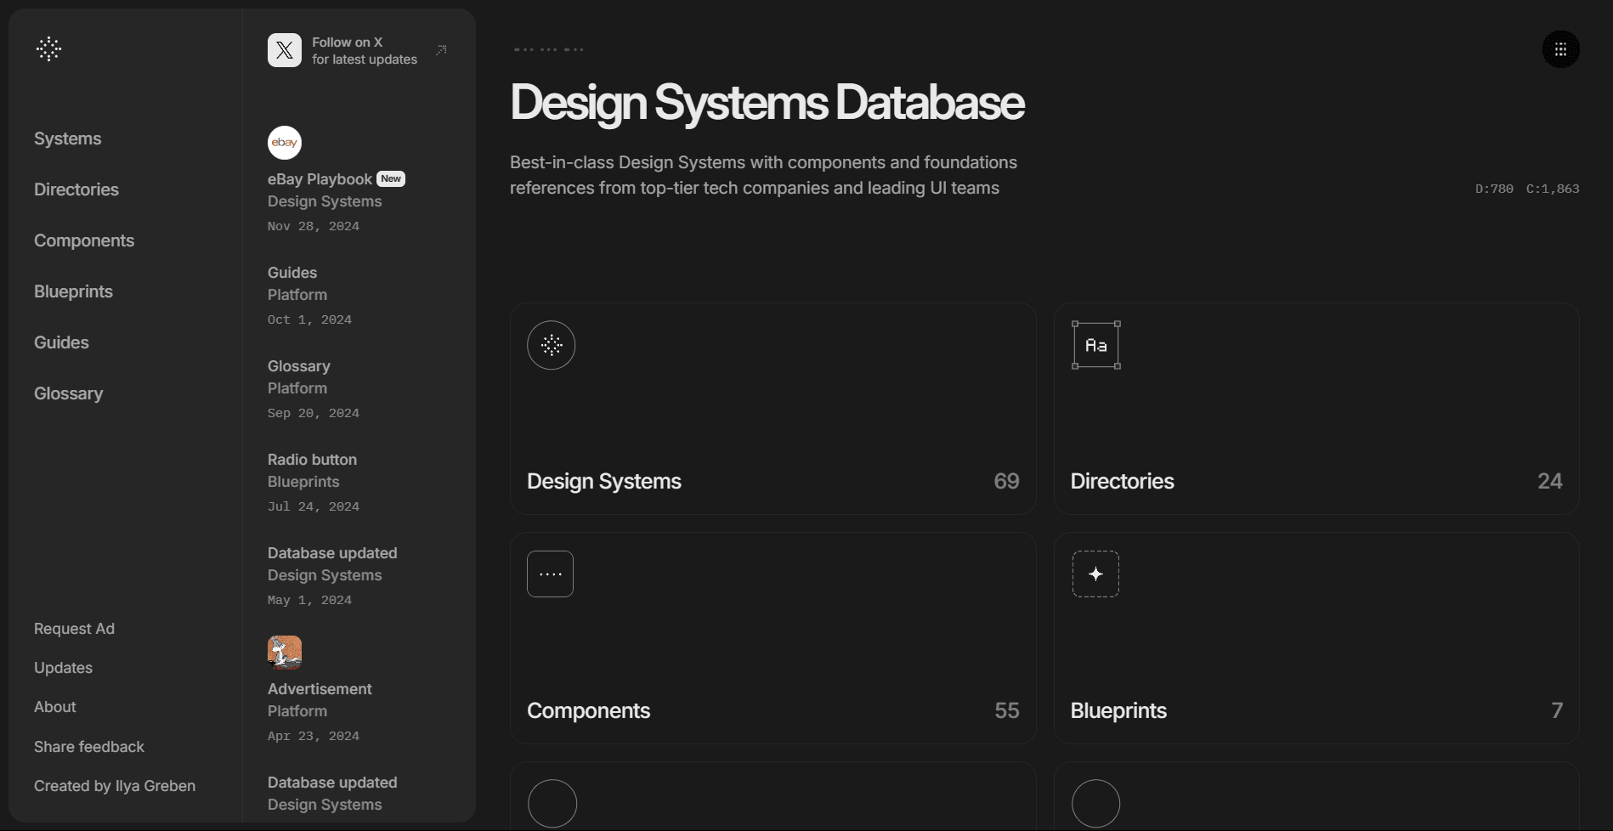Open the Radio button blueprint update
Viewport: 1613px width, 831px height.
311,459
